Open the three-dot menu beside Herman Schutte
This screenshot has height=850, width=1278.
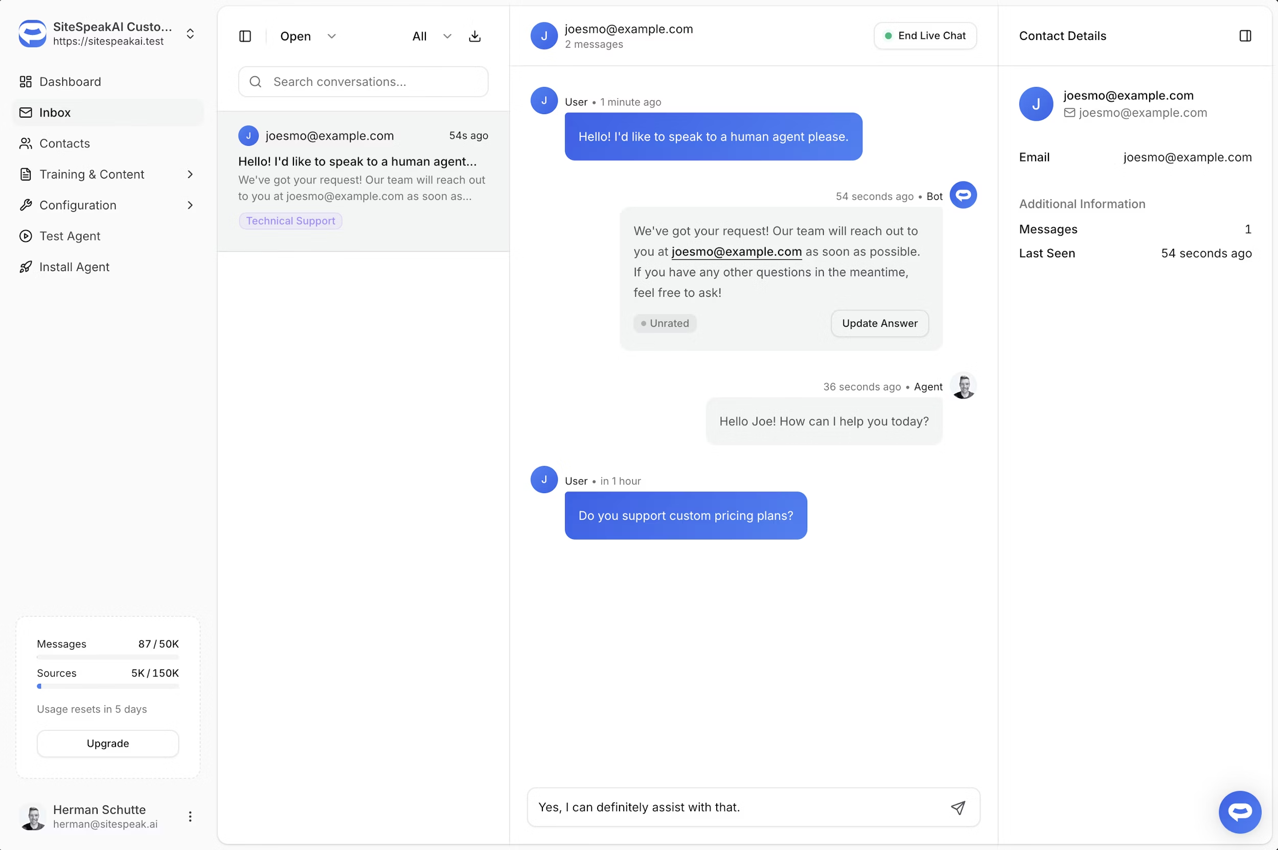point(190,816)
